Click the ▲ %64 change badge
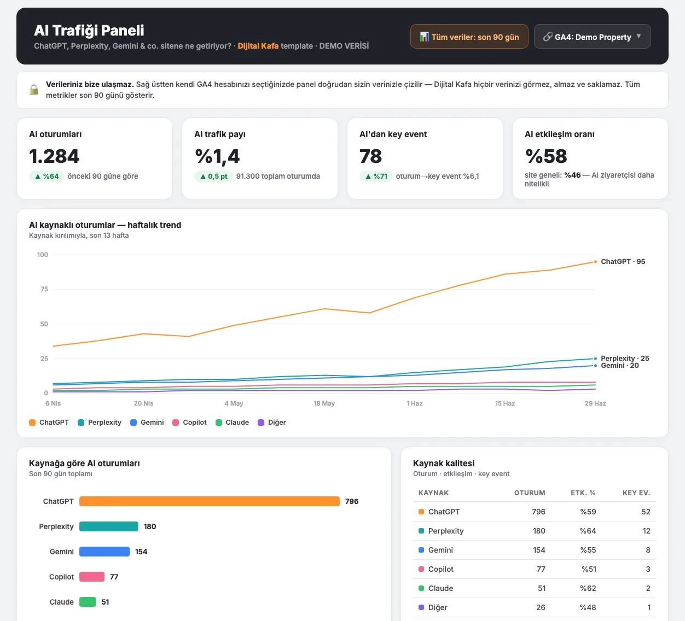The height and width of the screenshot is (621, 685). click(47, 176)
